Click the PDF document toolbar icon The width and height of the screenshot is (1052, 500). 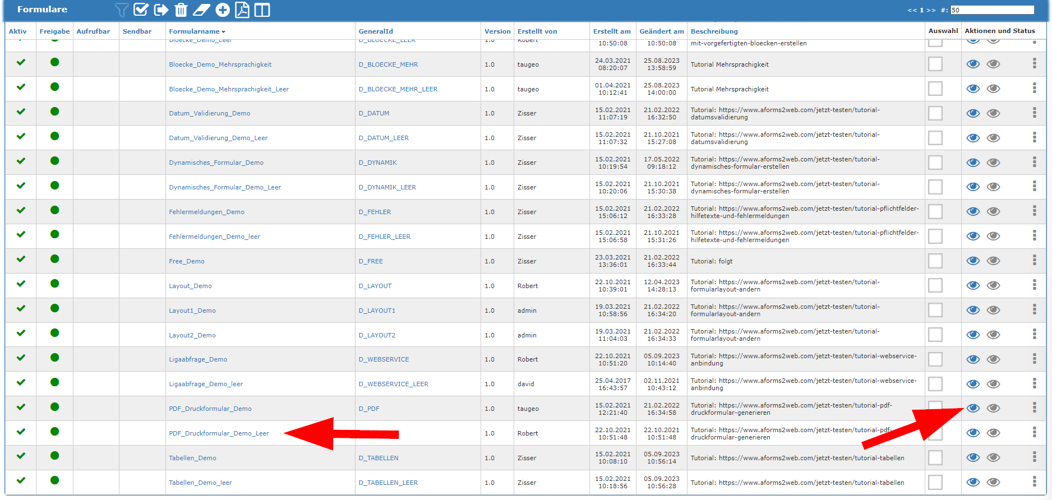pyautogui.click(x=242, y=10)
